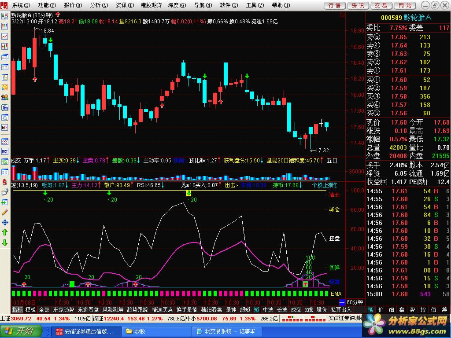Select the 中波 indicator tab
Image resolution: width=451 pixels, height=338 pixels.
click(x=268, y=309)
